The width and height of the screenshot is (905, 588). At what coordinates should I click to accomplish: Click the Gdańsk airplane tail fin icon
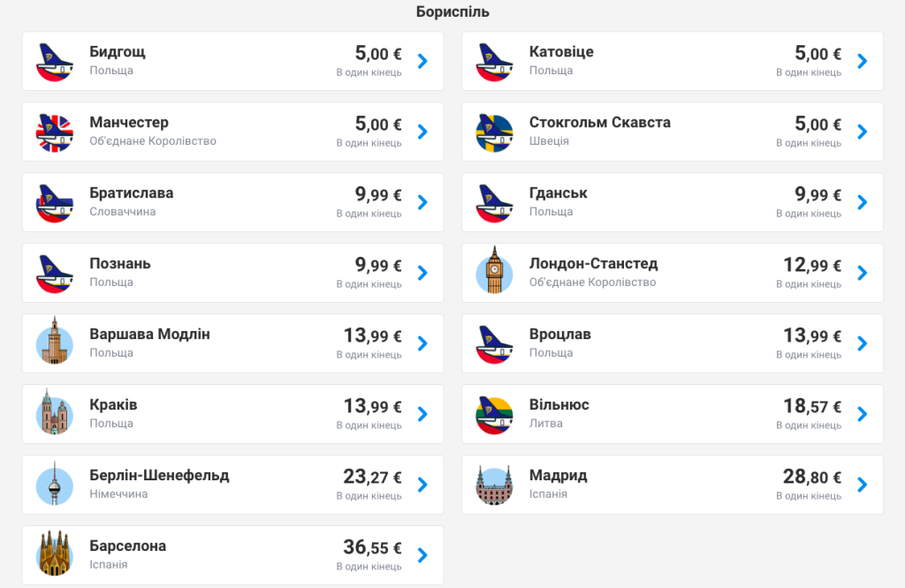click(x=493, y=201)
